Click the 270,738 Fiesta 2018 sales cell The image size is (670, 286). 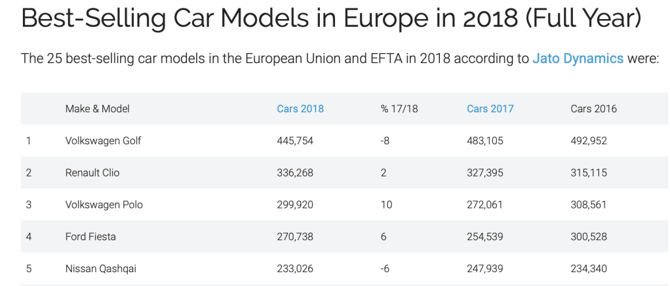tap(295, 237)
